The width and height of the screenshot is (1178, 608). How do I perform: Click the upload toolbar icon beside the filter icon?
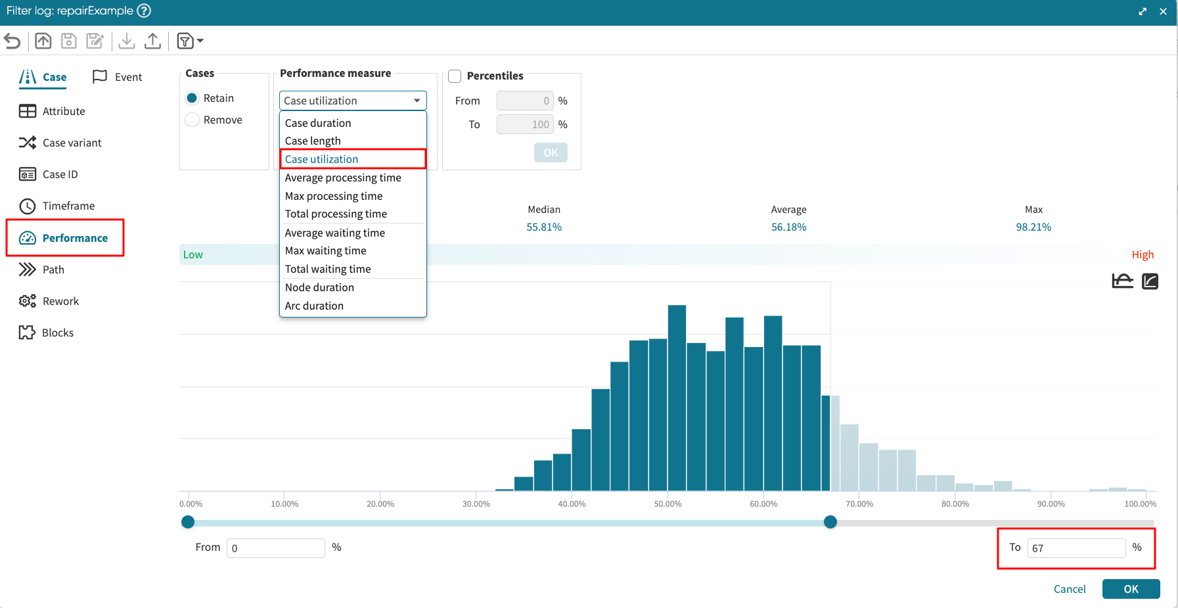[152, 41]
